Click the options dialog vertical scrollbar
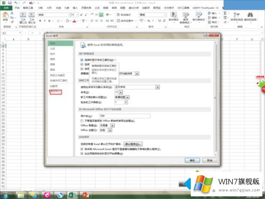Screen dimensions: 265x199 pyautogui.click(x=215, y=98)
